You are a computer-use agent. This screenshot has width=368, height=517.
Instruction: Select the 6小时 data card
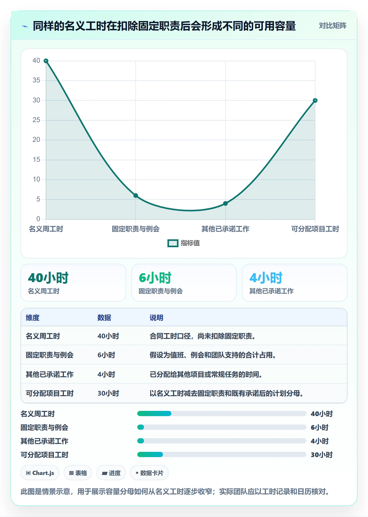point(184,283)
